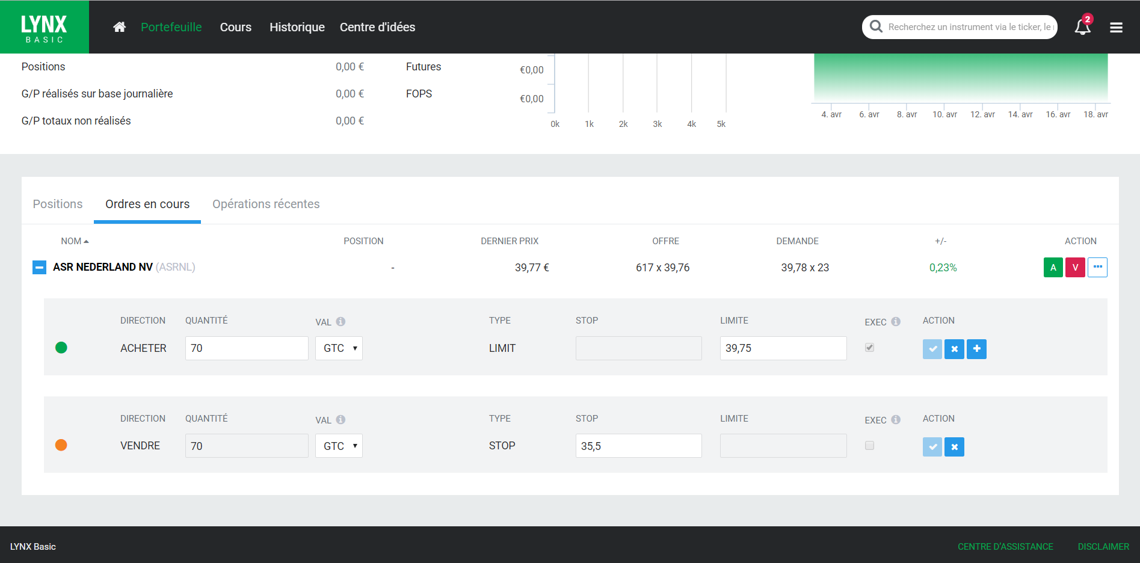Open GTC validity dropdown for ACHETER order
This screenshot has width=1140, height=563.
click(x=339, y=348)
